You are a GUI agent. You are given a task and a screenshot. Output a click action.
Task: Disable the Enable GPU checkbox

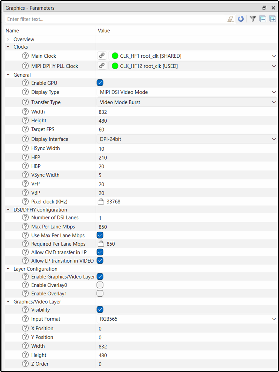point(100,83)
